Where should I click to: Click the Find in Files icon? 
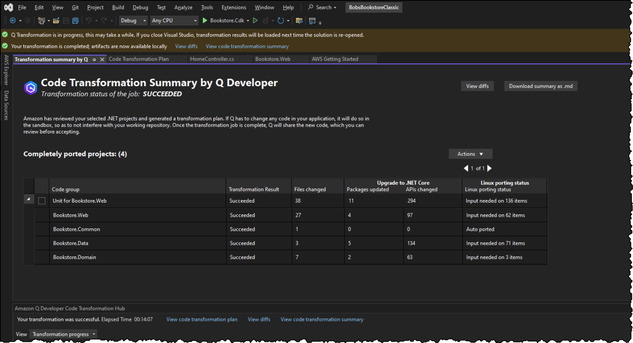[299, 21]
